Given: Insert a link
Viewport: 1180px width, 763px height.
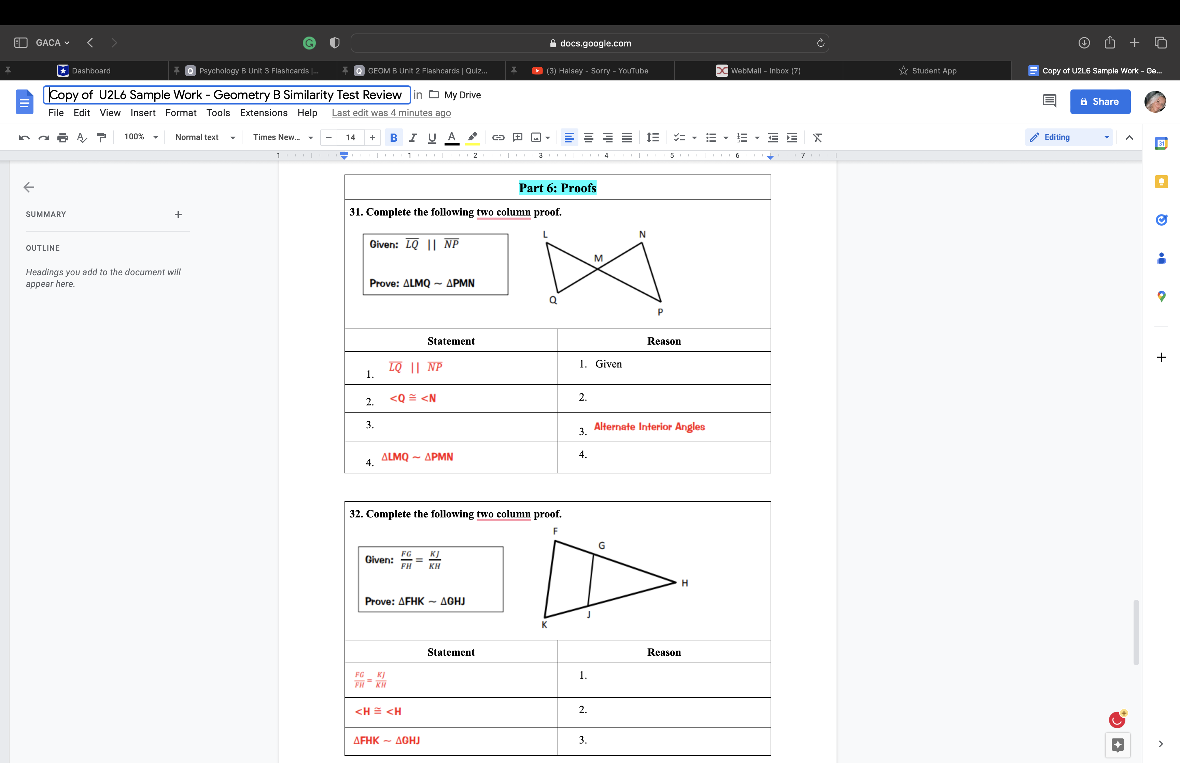Looking at the screenshot, I should point(498,137).
